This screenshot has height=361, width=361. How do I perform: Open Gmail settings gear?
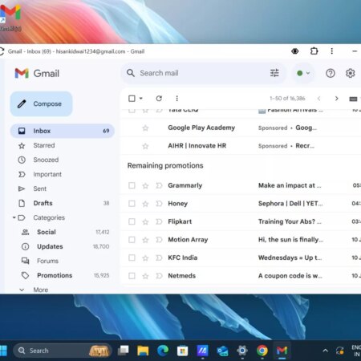click(350, 73)
